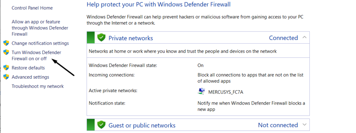Click the Not connected status label
Image resolution: width=356 pixels, height=133 pixels.
278,125
